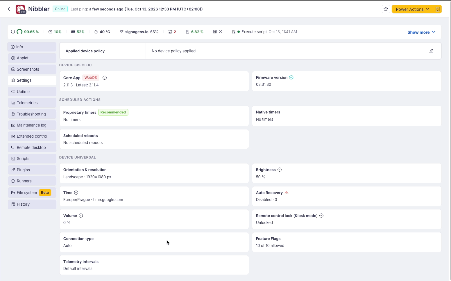The width and height of the screenshot is (451, 281).
Task: Open the Scheduled reboots setting
Action: 154,139
